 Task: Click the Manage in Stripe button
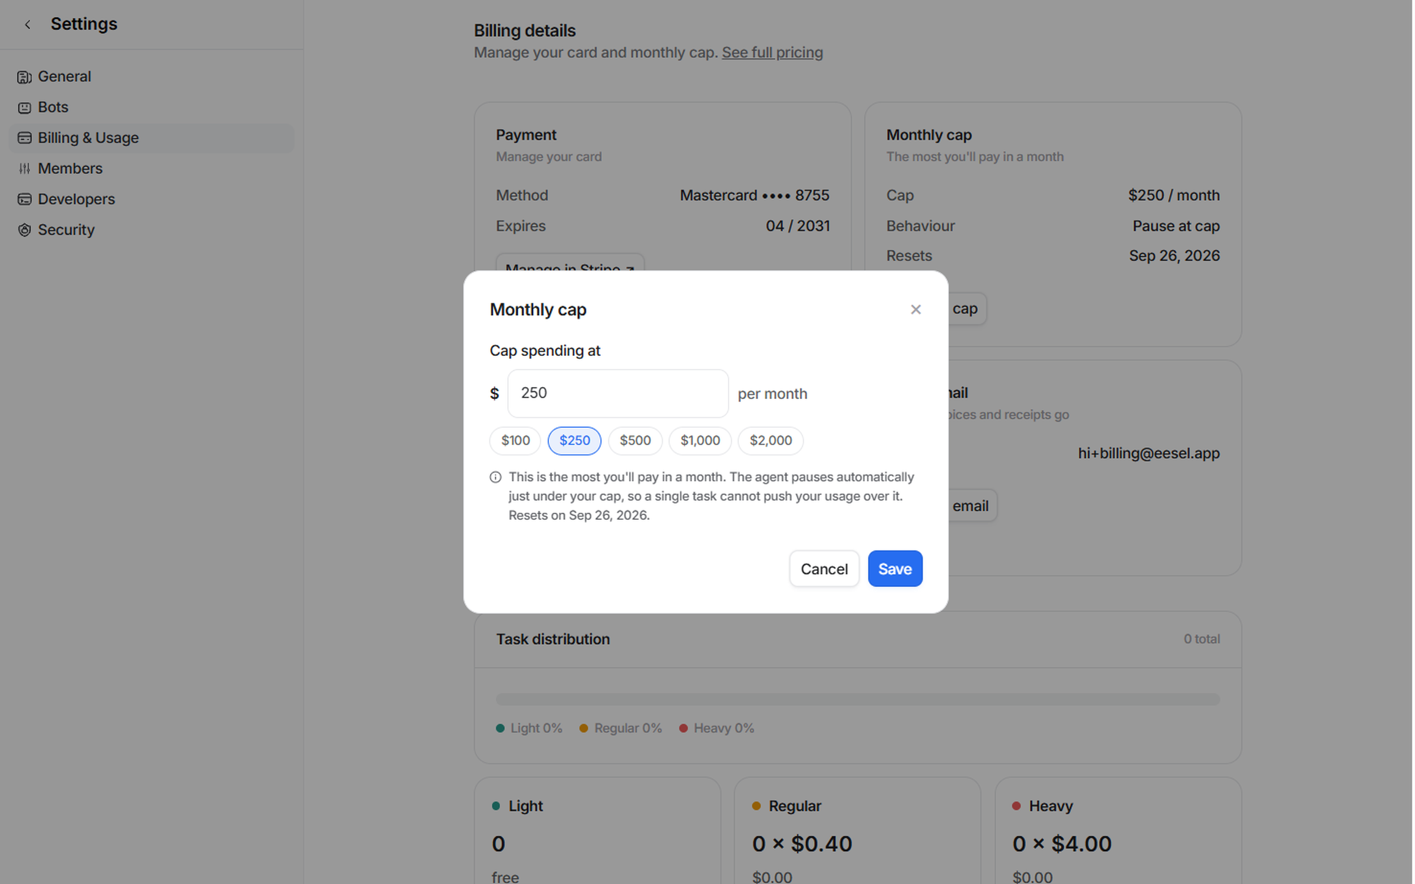(x=570, y=263)
